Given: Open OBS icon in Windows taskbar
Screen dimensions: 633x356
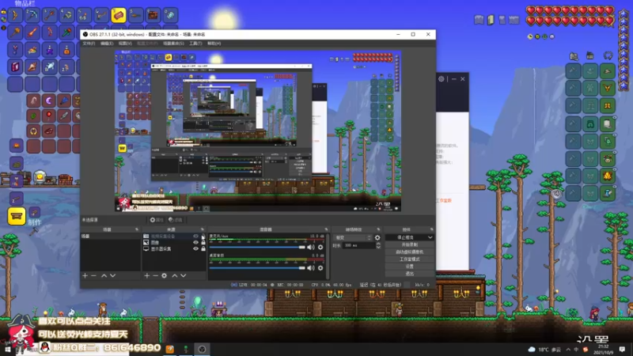Looking at the screenshot, I should point(203,349).
